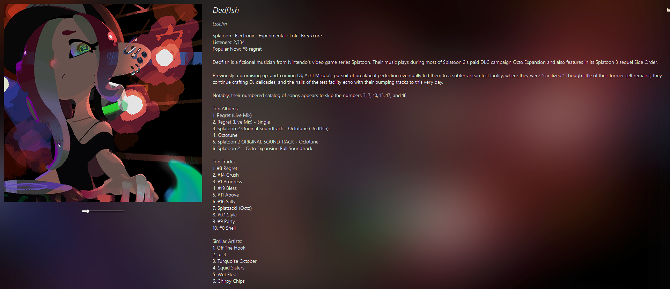Click the Popular Now #8 regret line
This screenshot has height=289, width=670.
point(237,49)
